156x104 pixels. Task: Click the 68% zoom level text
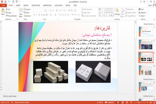(x=151, y=102)
